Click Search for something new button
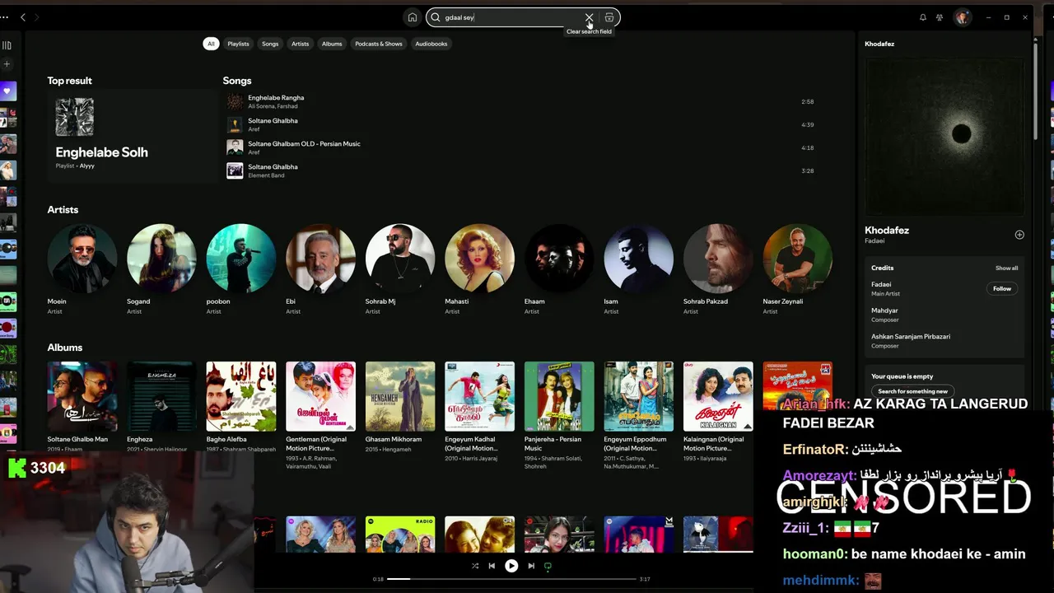1054x593 pixels. tap(912, 391)
